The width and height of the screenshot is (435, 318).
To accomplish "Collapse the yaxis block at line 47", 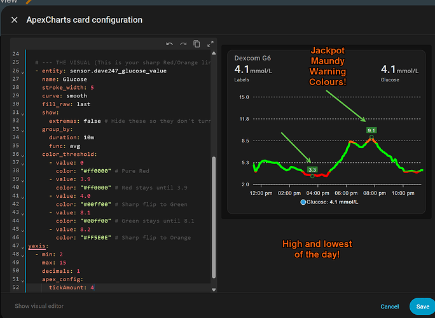I will (24, 245).
